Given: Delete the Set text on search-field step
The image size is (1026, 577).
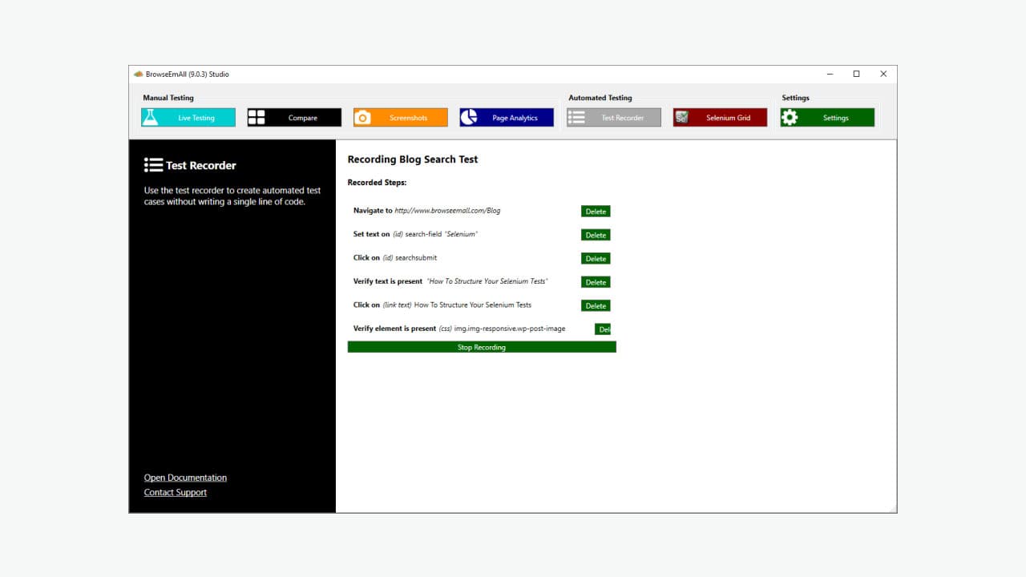Looking at the screenshot, I should click(x=596, y=235).
